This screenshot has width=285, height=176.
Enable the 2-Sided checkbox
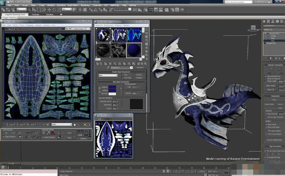point(134,75)
